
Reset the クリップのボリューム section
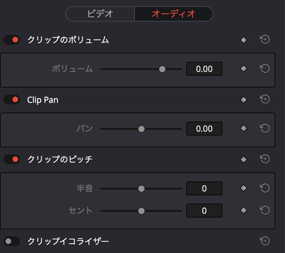pyautogui.click(x=265, y=40)
